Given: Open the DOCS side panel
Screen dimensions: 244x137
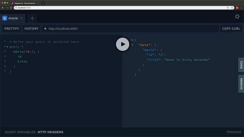Looking at the screenshot, I should pos(241,65).
